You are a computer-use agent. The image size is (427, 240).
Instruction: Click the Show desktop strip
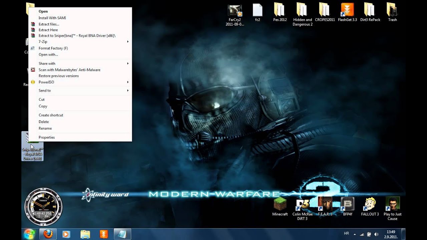(x=403, y=234)
